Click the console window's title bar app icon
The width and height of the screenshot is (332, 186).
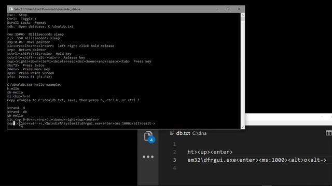pyautogui.click(x=11, y=9)
